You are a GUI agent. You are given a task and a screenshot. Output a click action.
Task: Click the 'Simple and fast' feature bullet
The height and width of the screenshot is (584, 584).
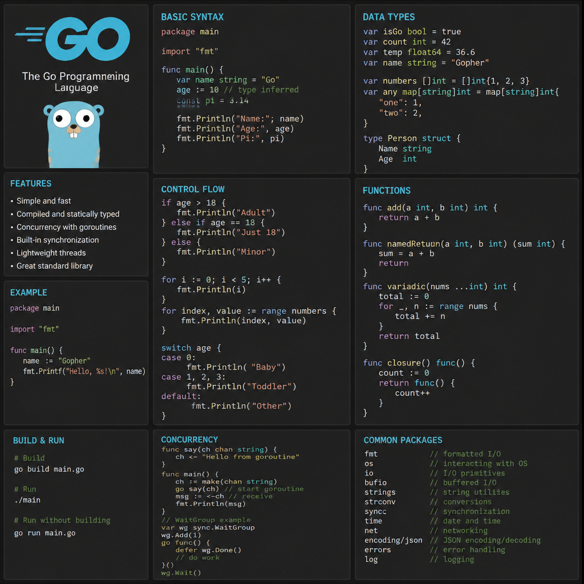(40, 201)
